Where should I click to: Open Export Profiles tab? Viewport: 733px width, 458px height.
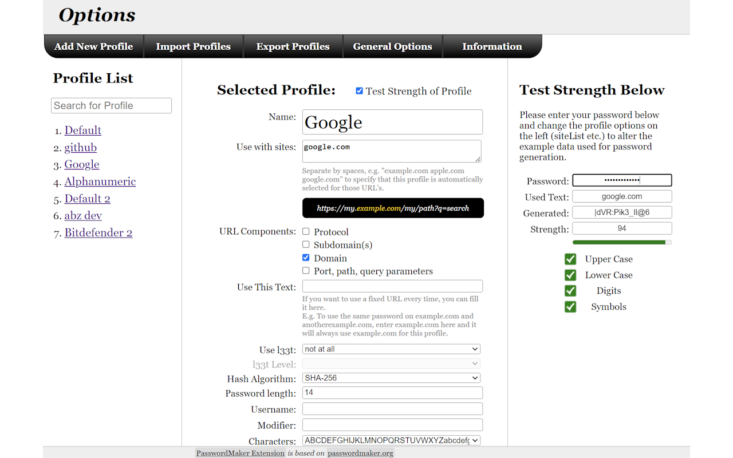(293, 46)
